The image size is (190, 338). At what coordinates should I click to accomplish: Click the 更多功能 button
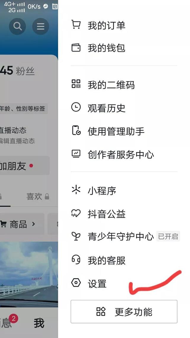(124, 312)
